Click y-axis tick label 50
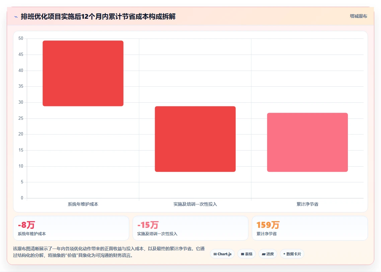Viewport: 381px width, 272px height. click(21, 38)
